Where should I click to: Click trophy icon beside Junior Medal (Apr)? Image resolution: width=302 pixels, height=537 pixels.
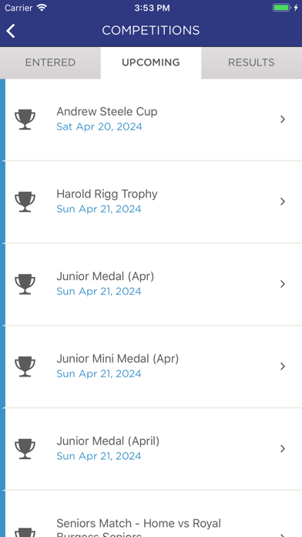tap(25, 284)
